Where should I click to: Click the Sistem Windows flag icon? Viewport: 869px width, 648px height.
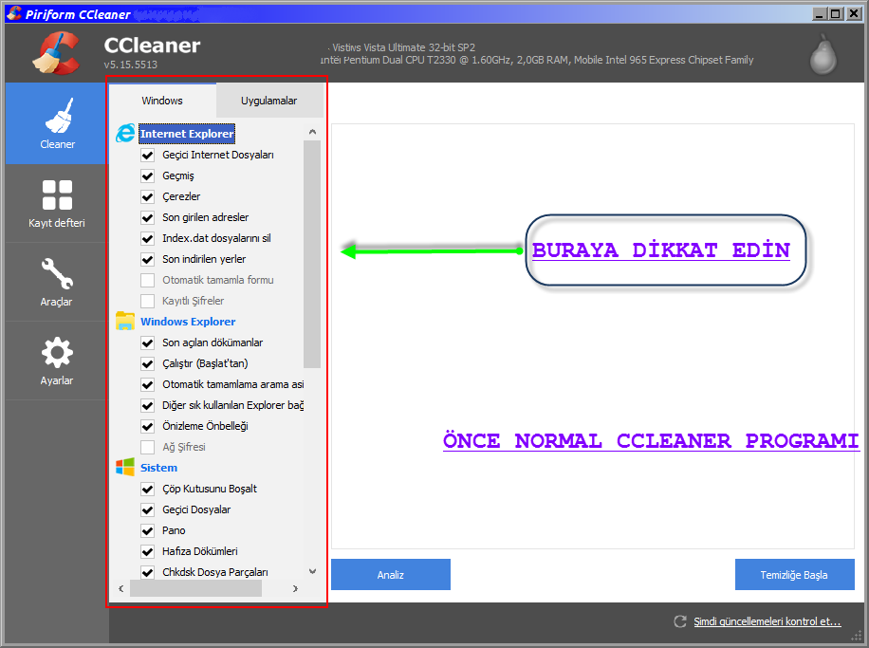click(x=125, y=468)
